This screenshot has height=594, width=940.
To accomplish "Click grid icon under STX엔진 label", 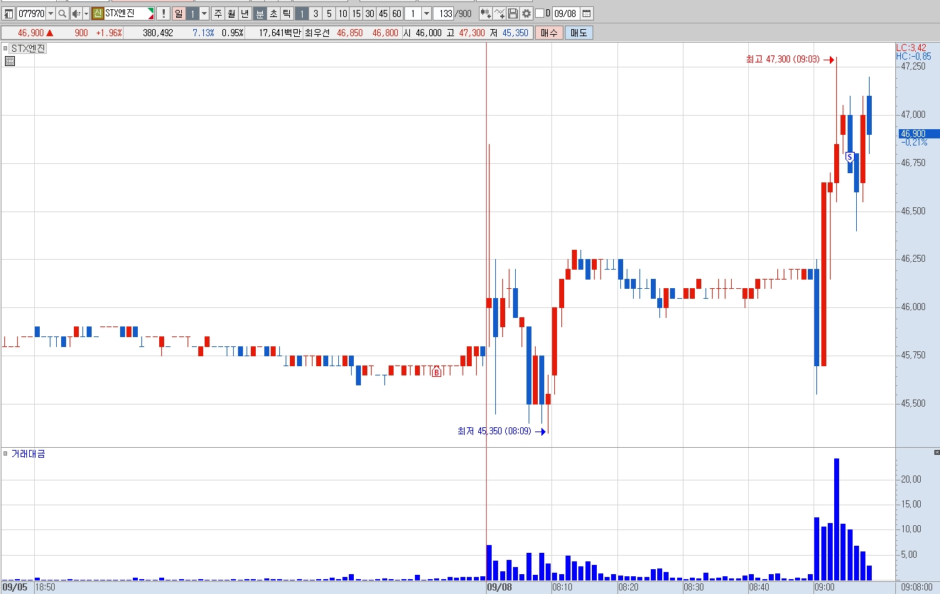I will 9,61.
